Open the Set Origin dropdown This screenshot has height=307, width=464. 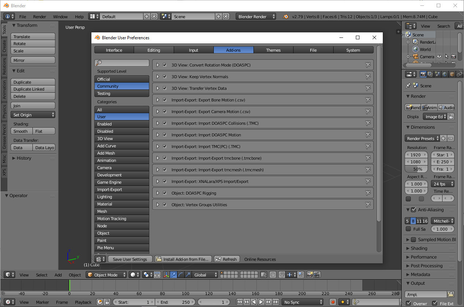click(33, 115)
